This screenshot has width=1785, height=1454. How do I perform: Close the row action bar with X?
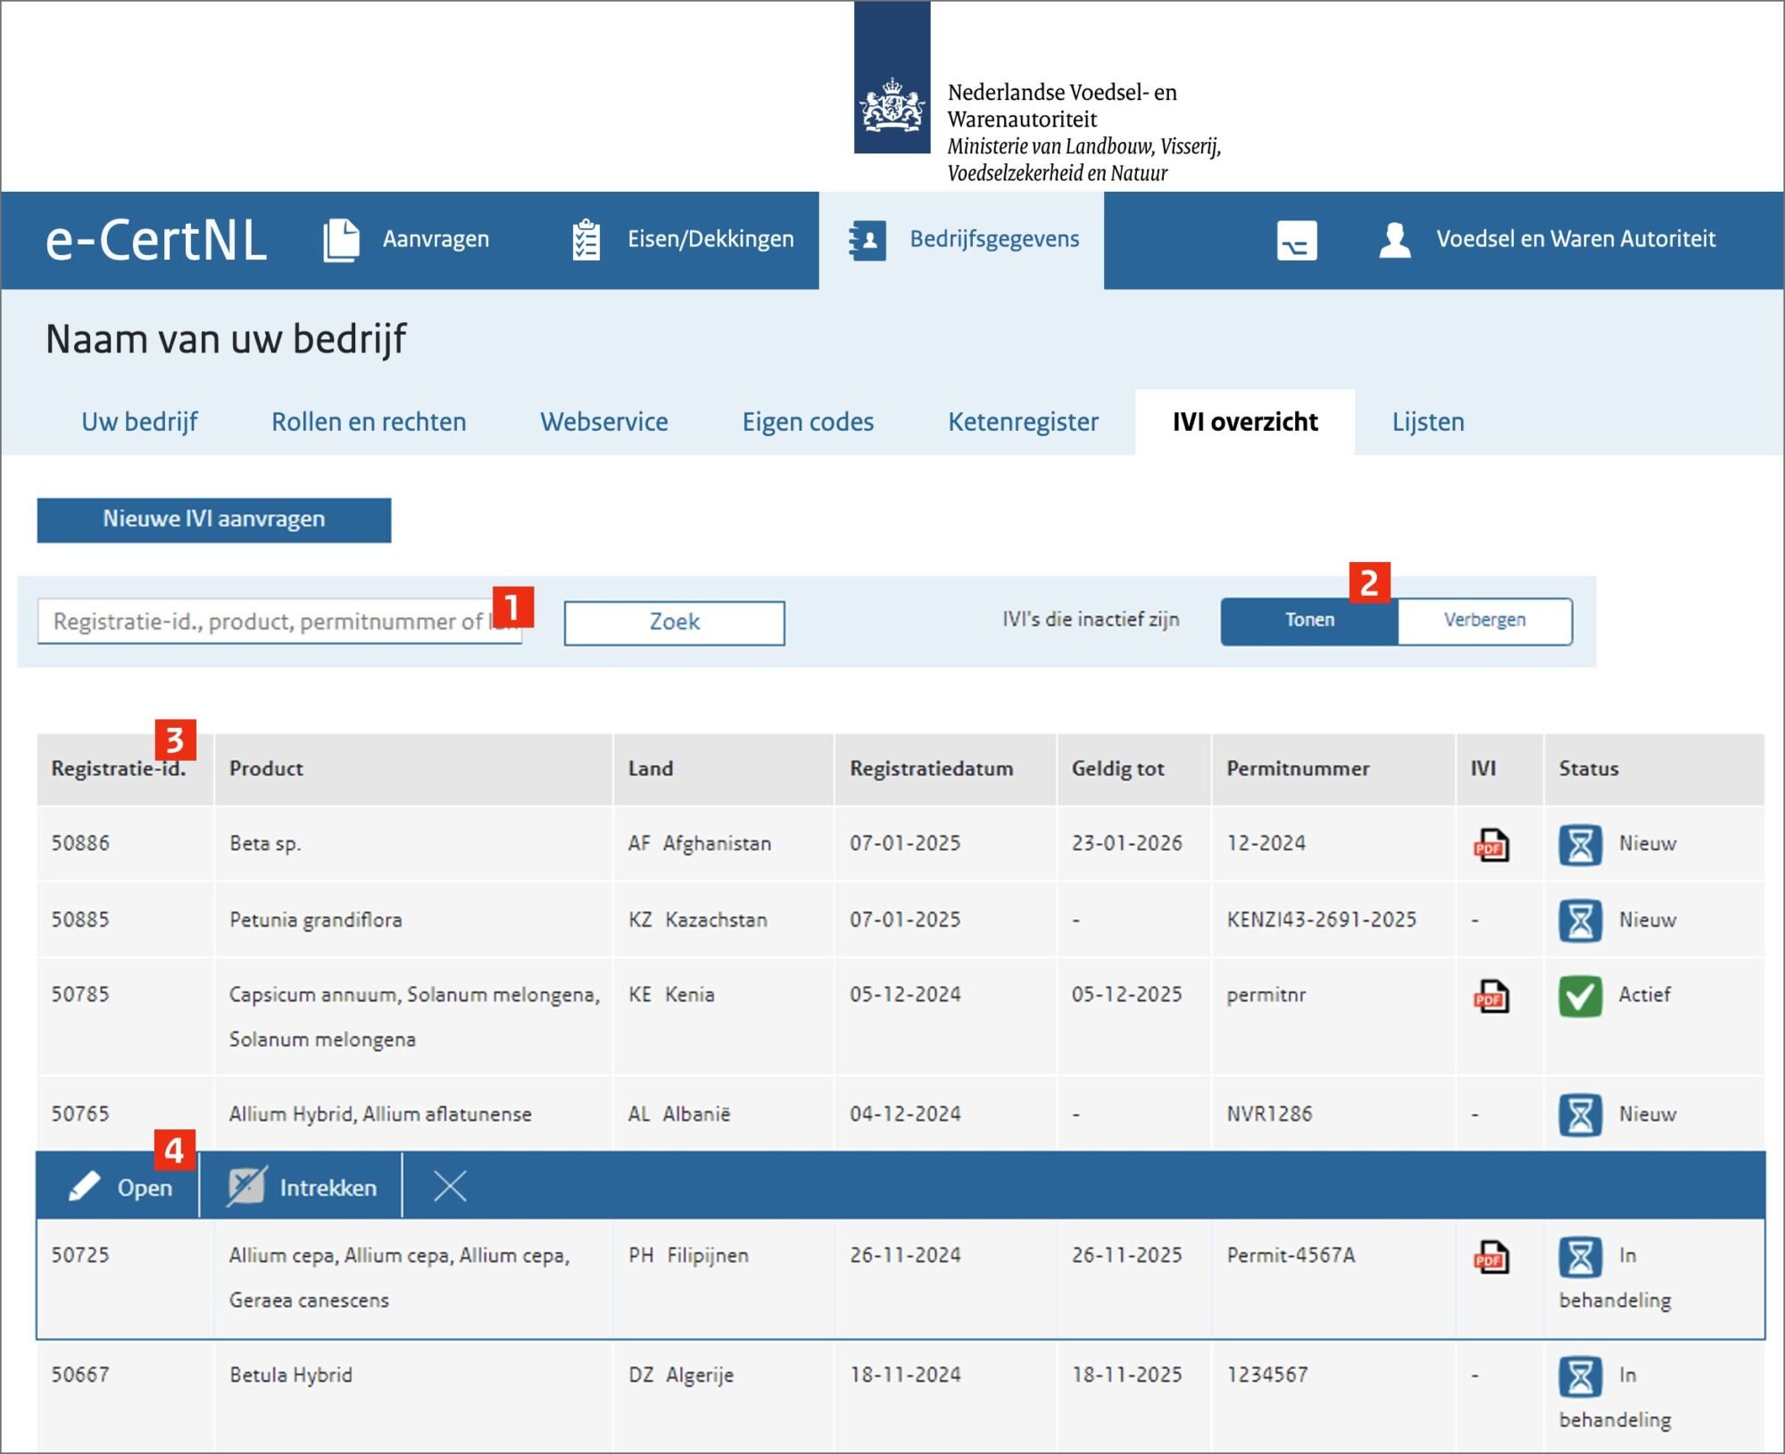coord(450,1187)
